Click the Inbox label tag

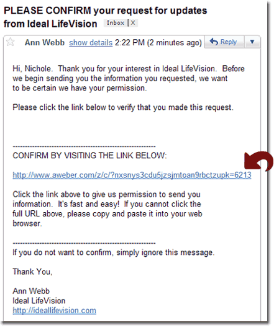click(x=116, y=23)
